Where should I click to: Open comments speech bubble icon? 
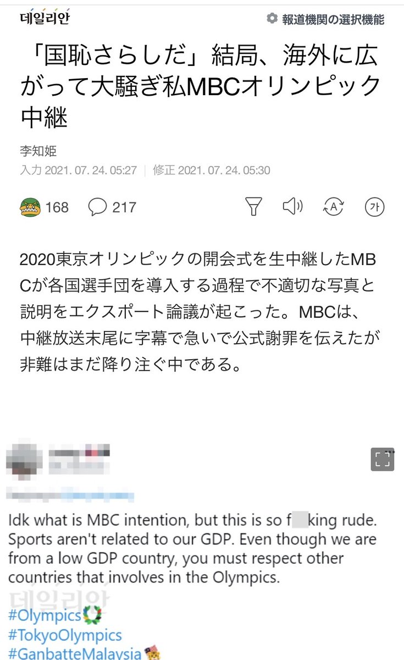(97, 207)
